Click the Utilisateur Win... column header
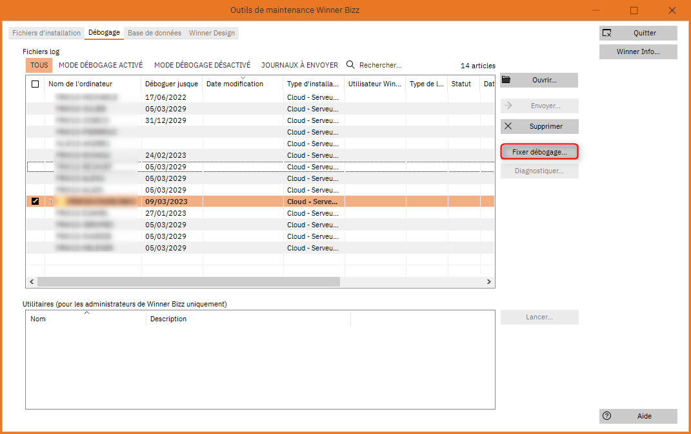 point(375,84)
